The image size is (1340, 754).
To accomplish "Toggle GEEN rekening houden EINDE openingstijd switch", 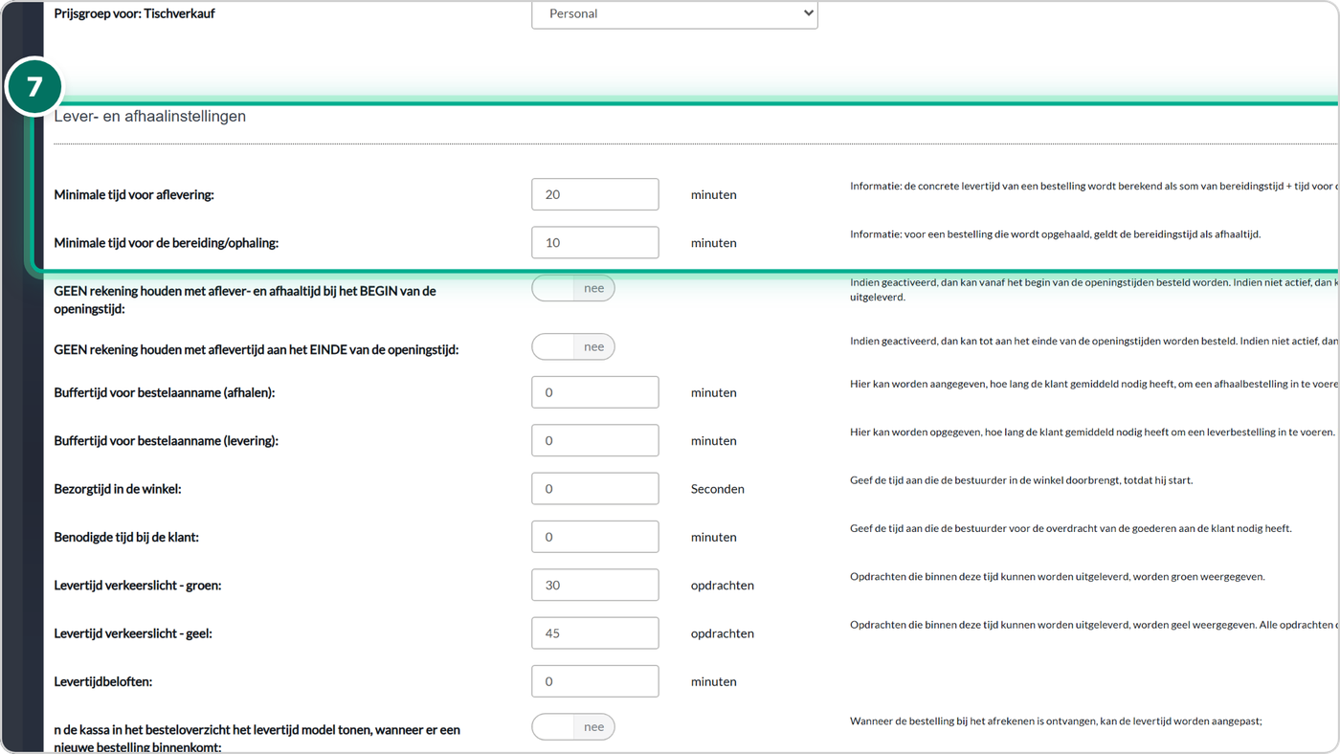I will [573, 346].
